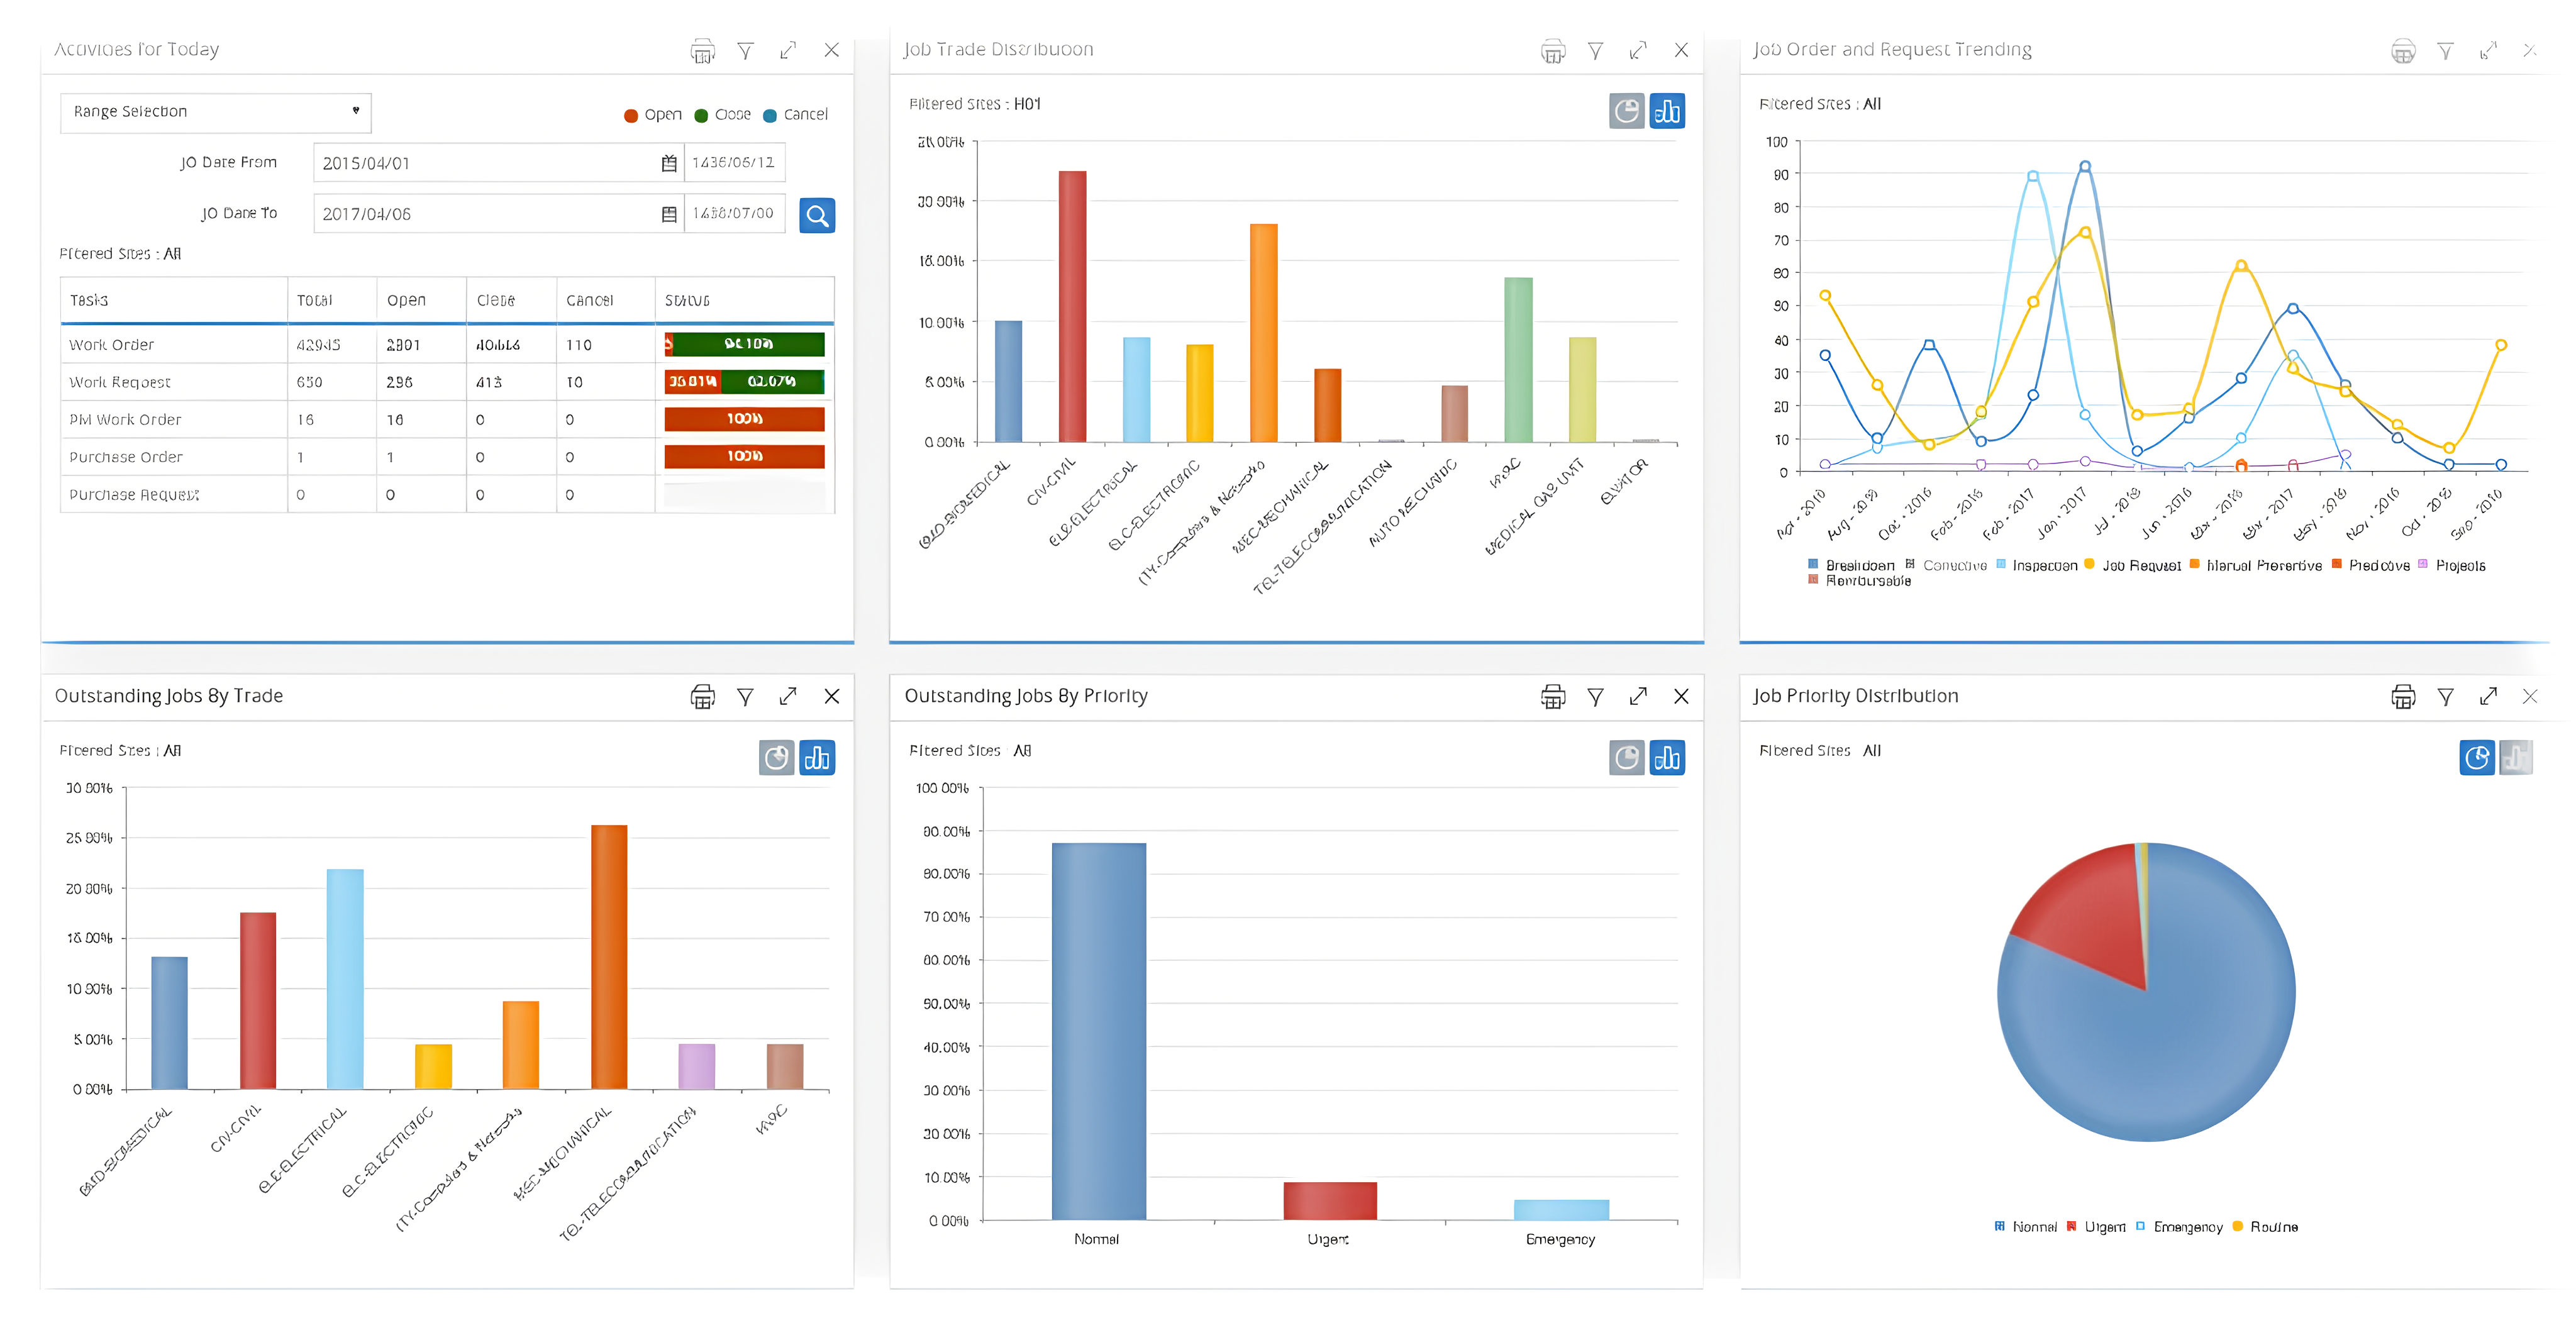Click the Work Request status progress bar
Screen dimensions: 2576x1318
[x=744, y=382]
